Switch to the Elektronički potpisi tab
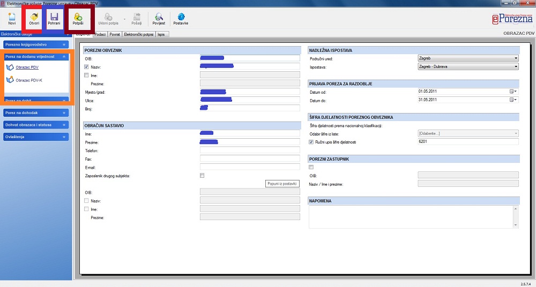536x287 pixels. coord(139,34)
